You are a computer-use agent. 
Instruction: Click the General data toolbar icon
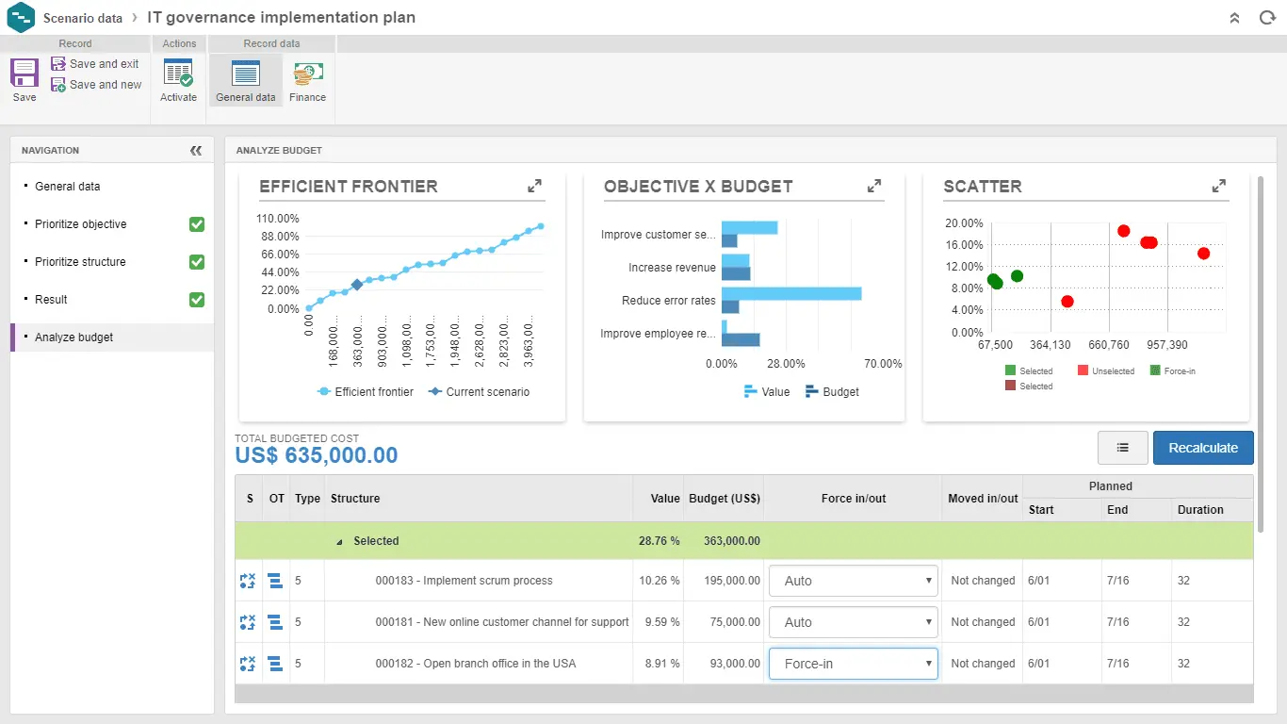pos(245,74)
